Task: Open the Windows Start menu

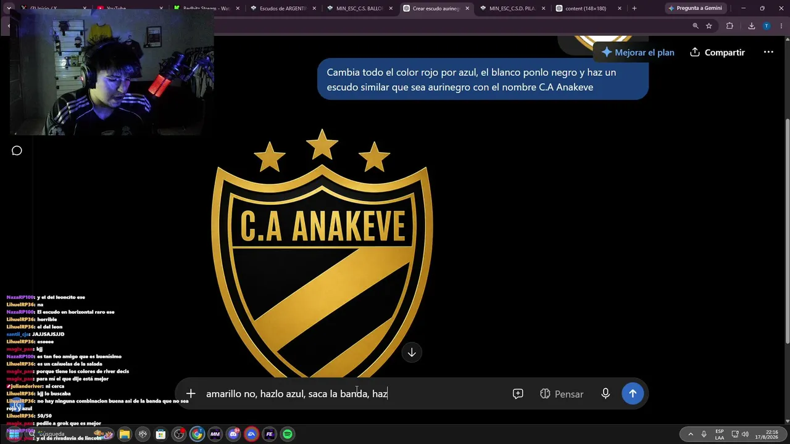Action: click(x=14, y=434)
